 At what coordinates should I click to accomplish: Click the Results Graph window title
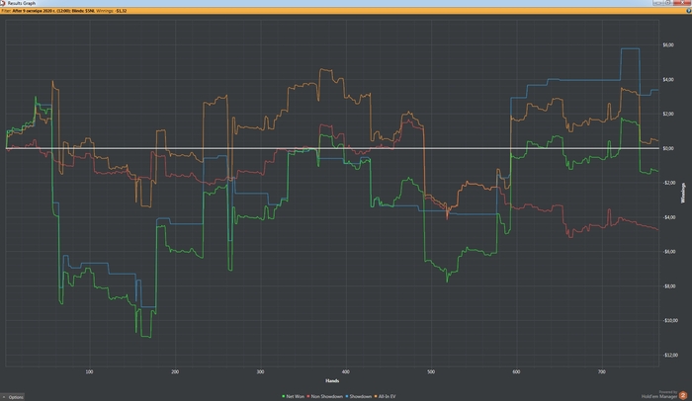tap(22, 3)
